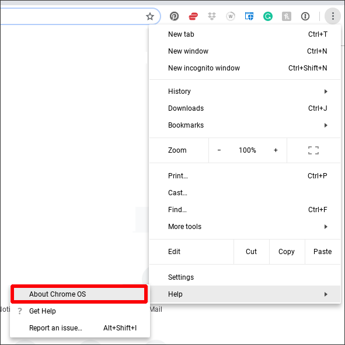The height and width of the screenshot is (345, 345).
Task: Close the Chrome three-dot menu
Action: pyautogui.click(x=333, y=16)
